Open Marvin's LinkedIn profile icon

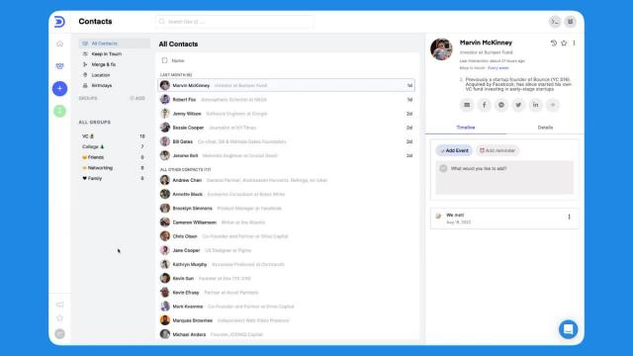click(x=535, y=105)
